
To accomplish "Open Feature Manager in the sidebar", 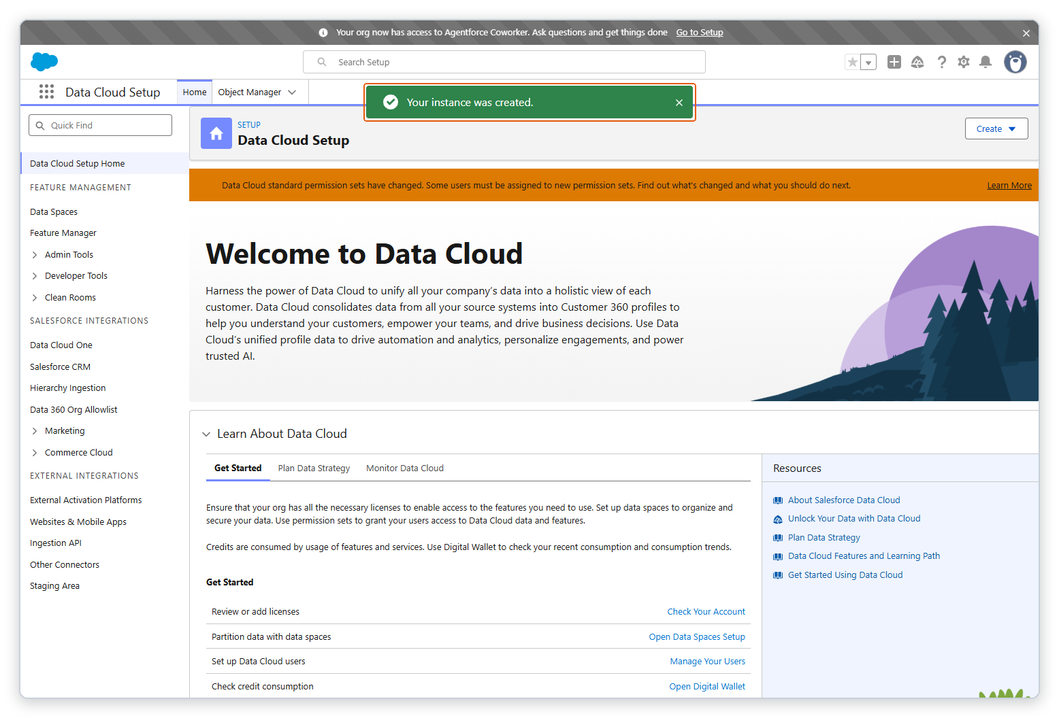I will [x=63, y=233].
